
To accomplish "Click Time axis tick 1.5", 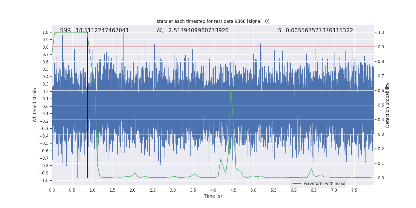I will [112, 190].
